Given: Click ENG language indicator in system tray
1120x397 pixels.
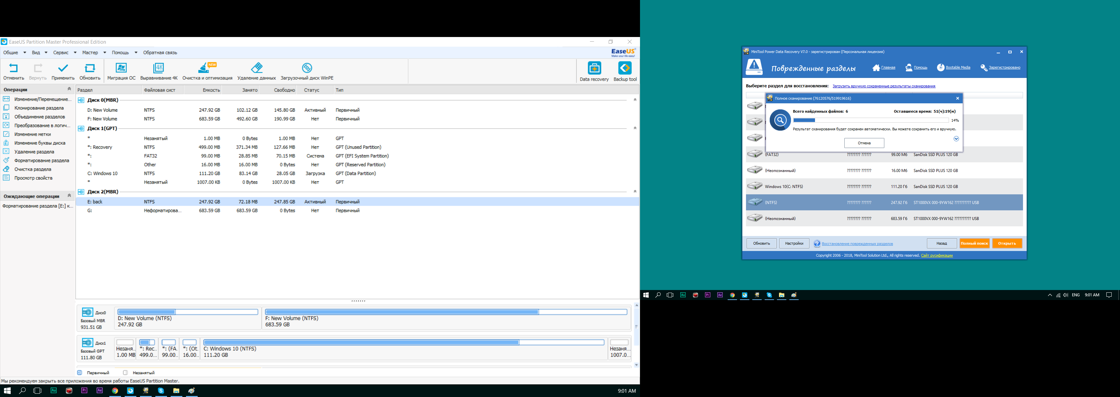Looking at the screenshot, I should click(x=1076, y=295).
